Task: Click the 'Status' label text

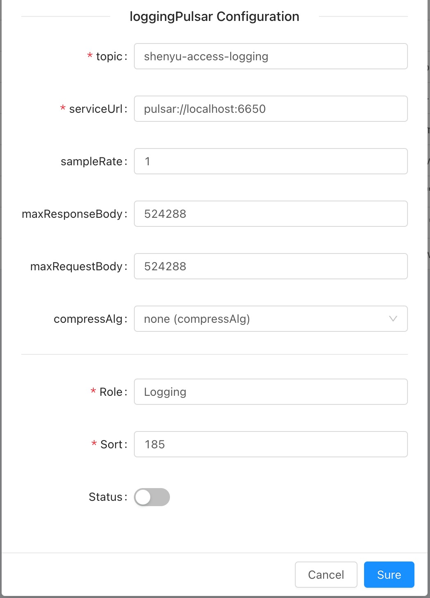Action: (x=106, y=497)
